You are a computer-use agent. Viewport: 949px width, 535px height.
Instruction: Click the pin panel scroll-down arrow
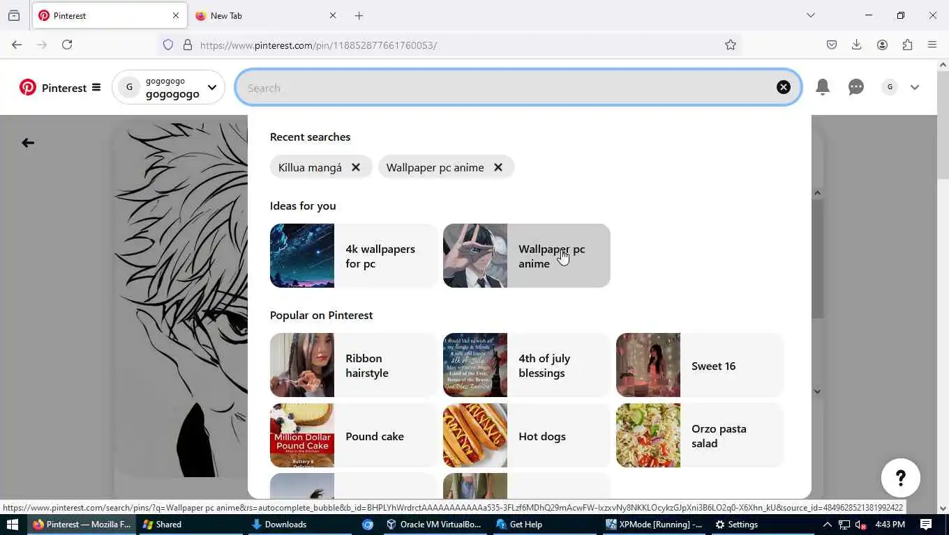tap(818, 391)
